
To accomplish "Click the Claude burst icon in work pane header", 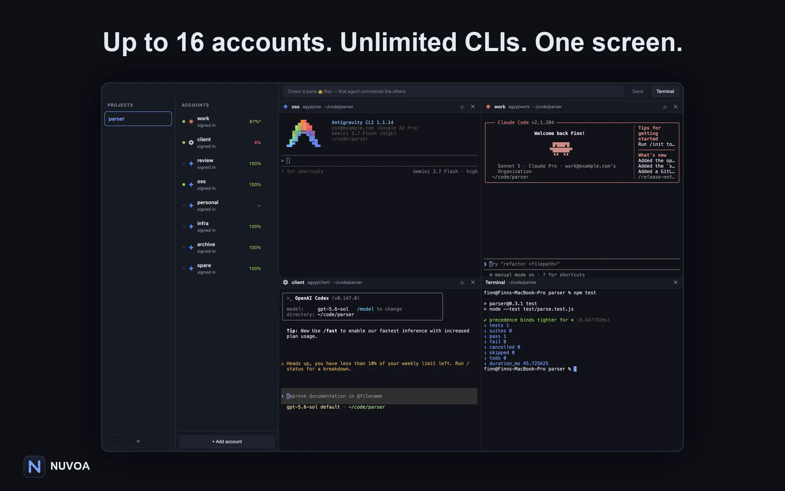I will click(x=488, y=107).
